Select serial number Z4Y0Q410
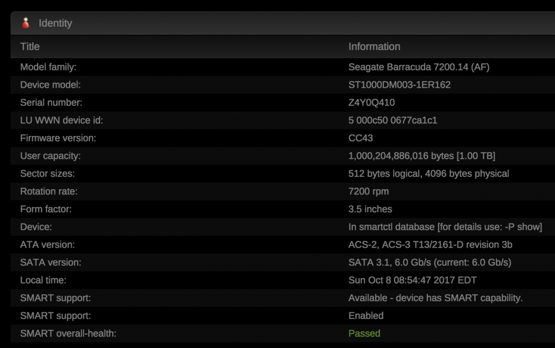This screenshot has width=555, height=348. point(371,102)
